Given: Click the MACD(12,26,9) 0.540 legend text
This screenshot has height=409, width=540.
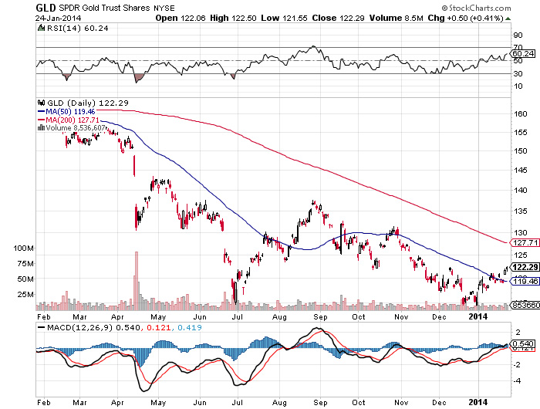Looking at the screenshot, I should click(93, 327).
